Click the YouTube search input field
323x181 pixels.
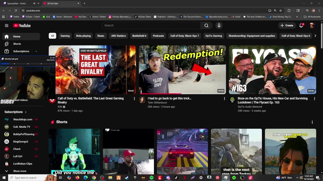coord(151,25)
